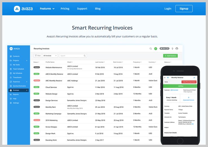Expand the Invoices submenu arrow

pos(27,90)
